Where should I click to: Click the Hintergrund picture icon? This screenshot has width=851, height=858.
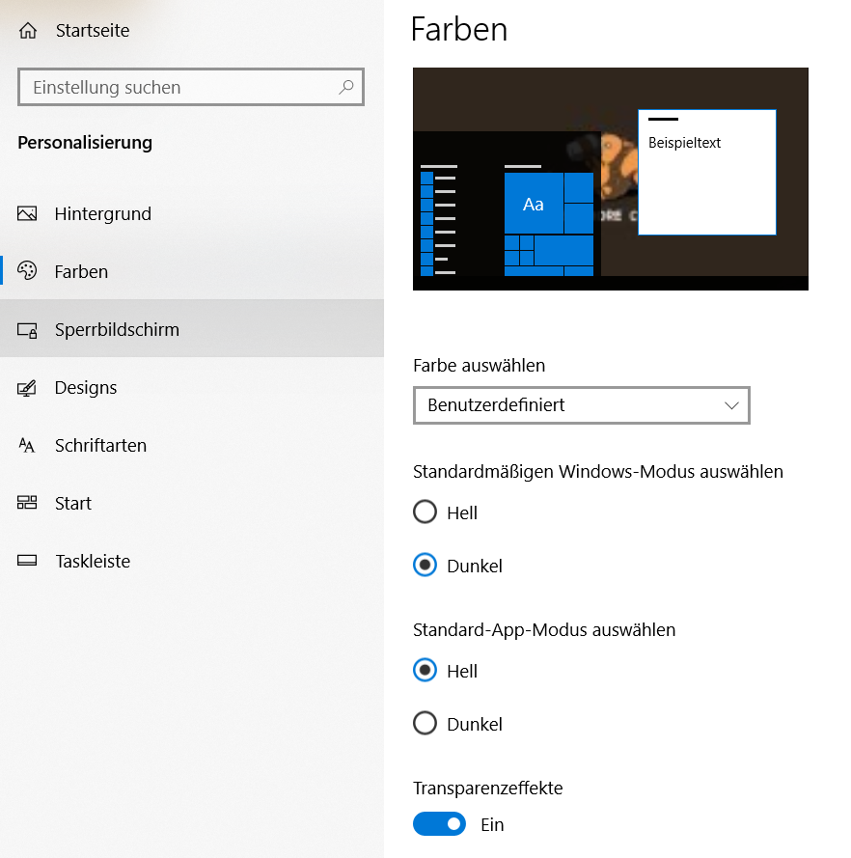click(27, 213)
